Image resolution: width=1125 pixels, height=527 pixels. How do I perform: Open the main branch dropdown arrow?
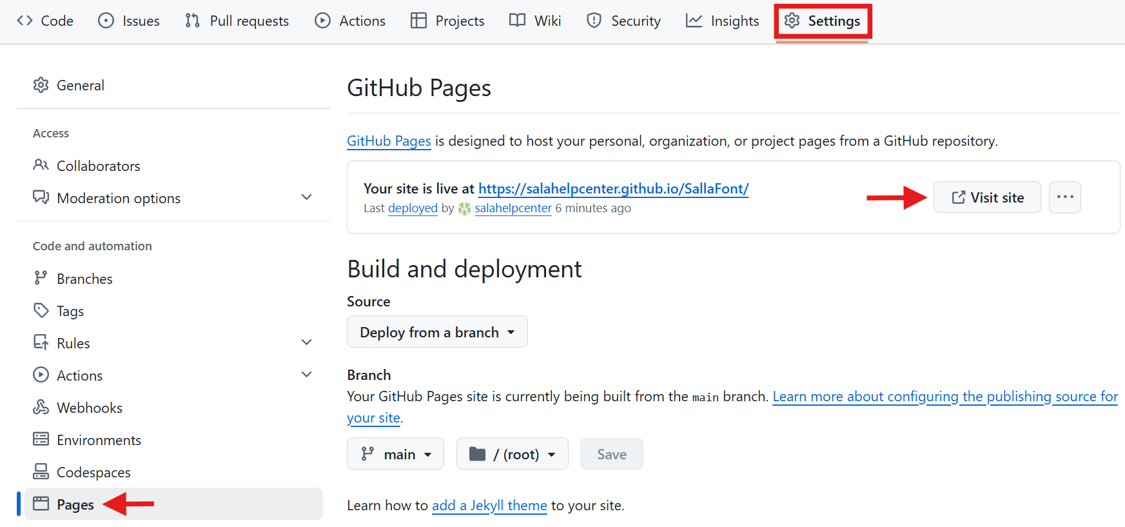428,455
